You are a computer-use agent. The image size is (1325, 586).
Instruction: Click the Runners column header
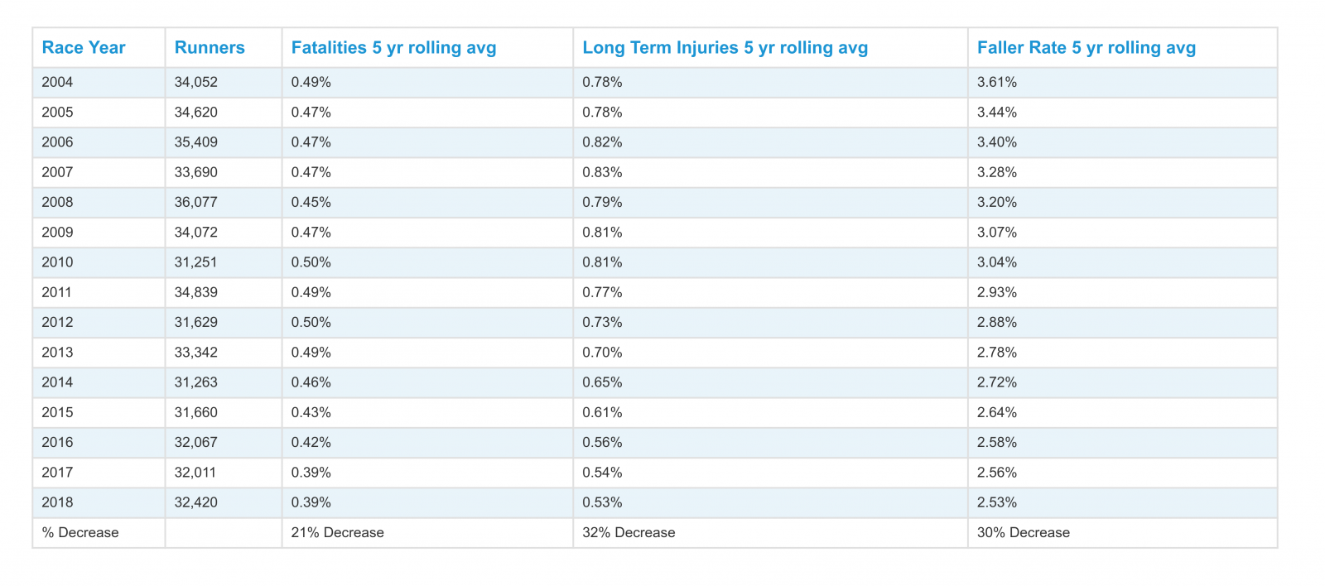(210, 48)
